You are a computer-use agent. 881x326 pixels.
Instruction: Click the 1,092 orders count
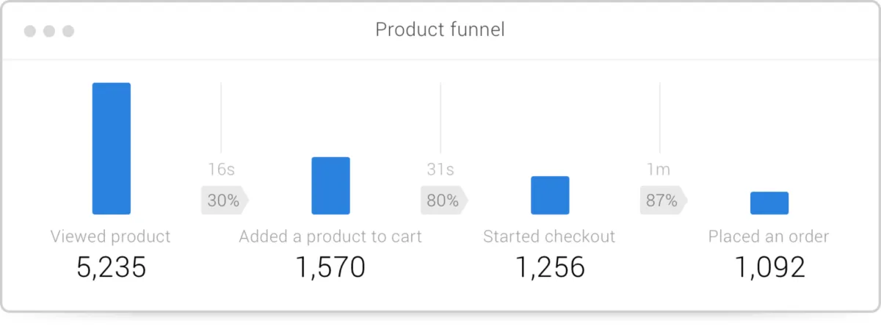tap(769, 267)
